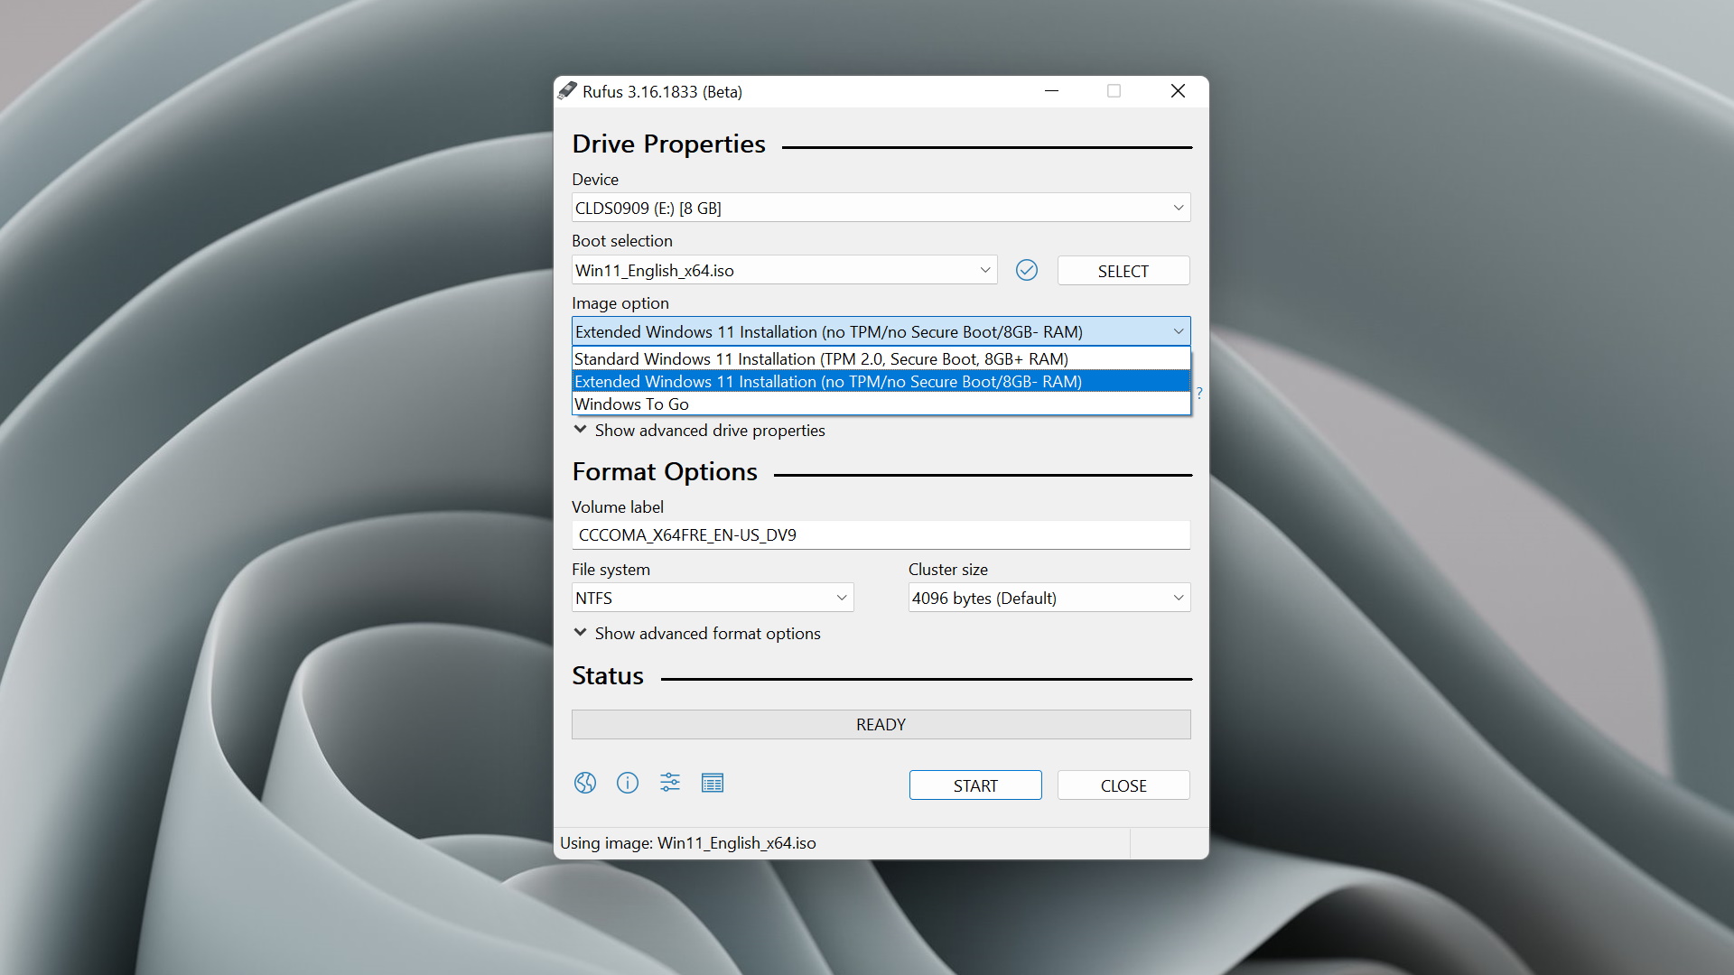1734x975 pixels.
Task: Open Rufus advanced settings sliders icon
Action: [670, 783]
